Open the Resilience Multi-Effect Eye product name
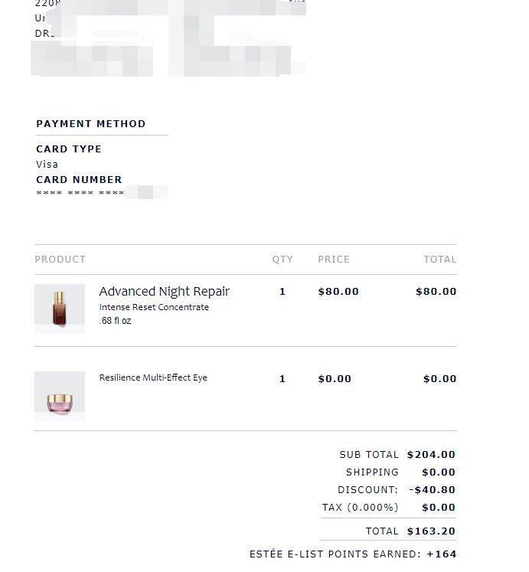529x572 pixels. click(x=153, y=378)
